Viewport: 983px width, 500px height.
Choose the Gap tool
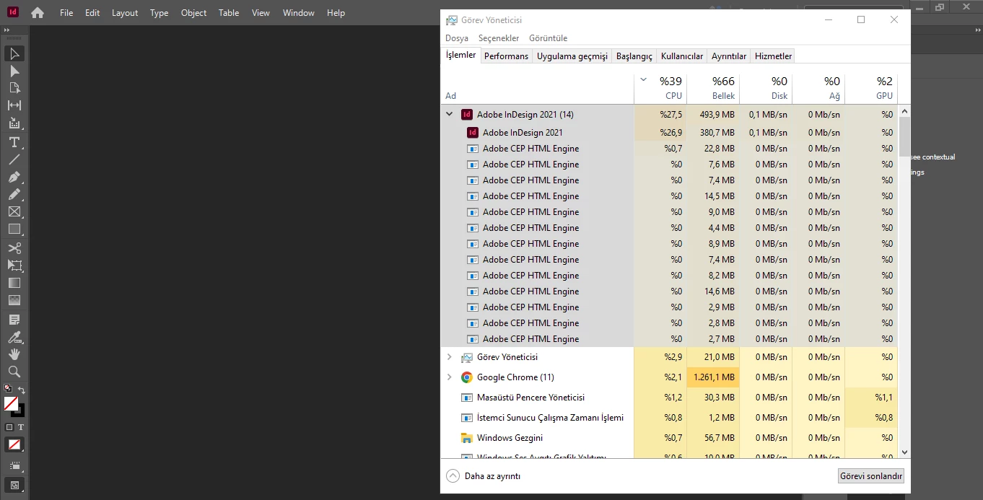(x=14, y=105)
